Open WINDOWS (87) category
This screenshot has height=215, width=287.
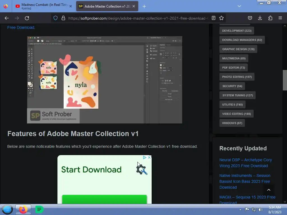tap(232, 123)
